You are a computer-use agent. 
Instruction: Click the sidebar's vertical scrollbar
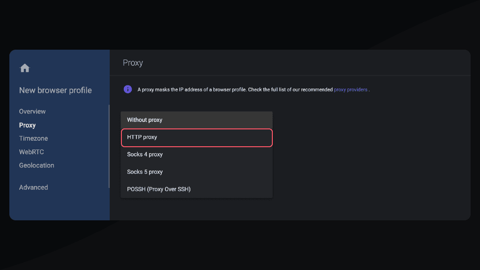coord(109,146)
